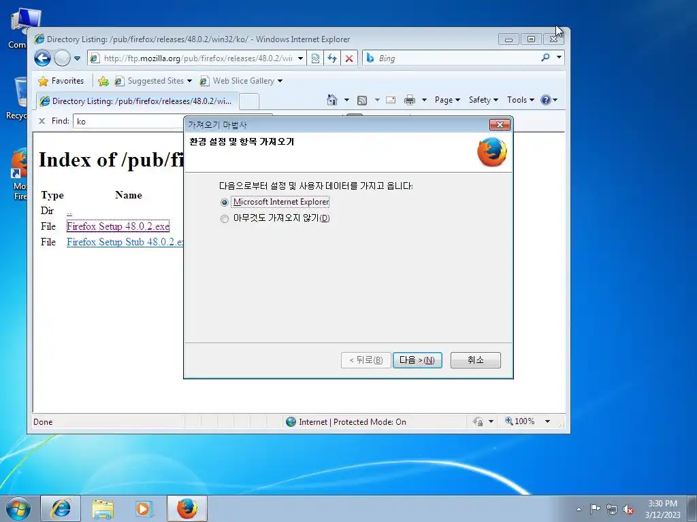Click the Action Center flag icon

[595, 508]
